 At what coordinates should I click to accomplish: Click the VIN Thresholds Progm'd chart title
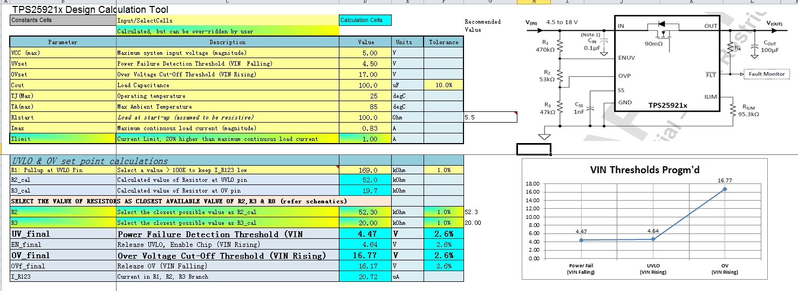click(x=645, y=170)
